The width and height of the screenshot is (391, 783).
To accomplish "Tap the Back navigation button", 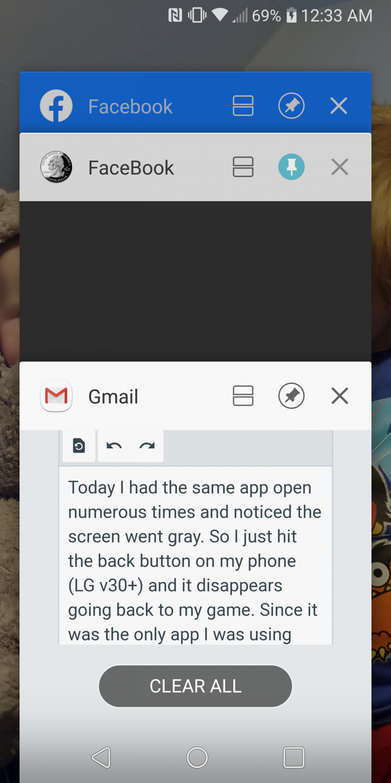I will point(101,757).
